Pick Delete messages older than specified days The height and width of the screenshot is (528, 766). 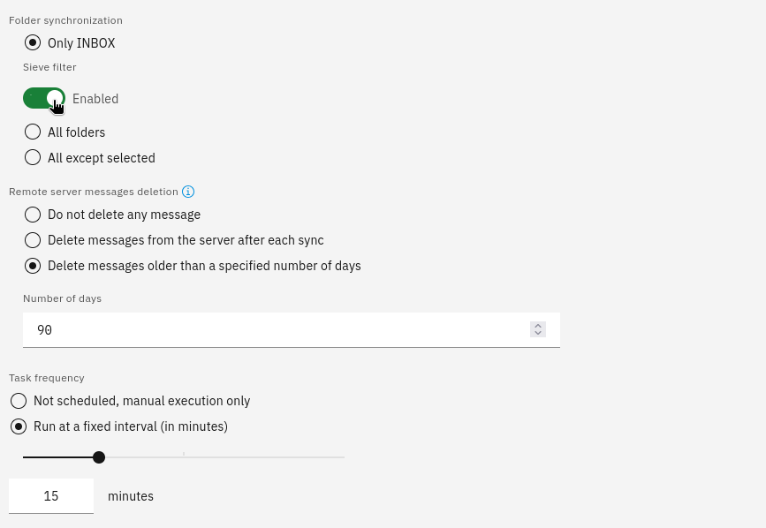[33, 266]
